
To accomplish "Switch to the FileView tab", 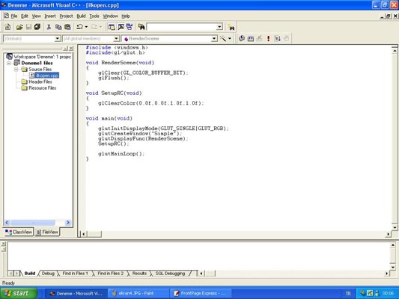I will [47, 232].
